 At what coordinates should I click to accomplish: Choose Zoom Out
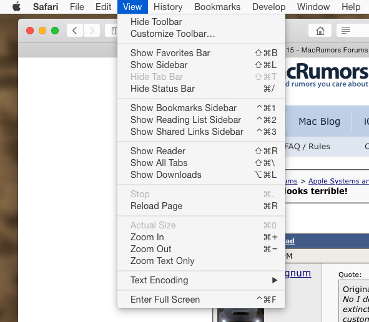click(202, 249)
